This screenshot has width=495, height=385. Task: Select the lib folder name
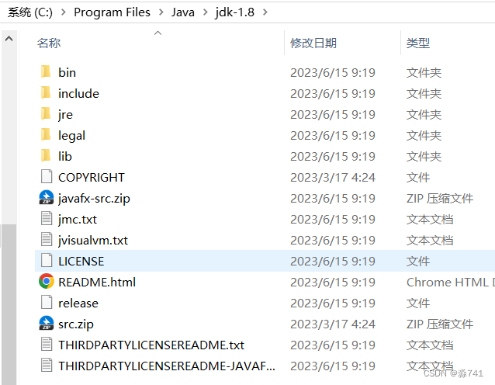point(65,156)
